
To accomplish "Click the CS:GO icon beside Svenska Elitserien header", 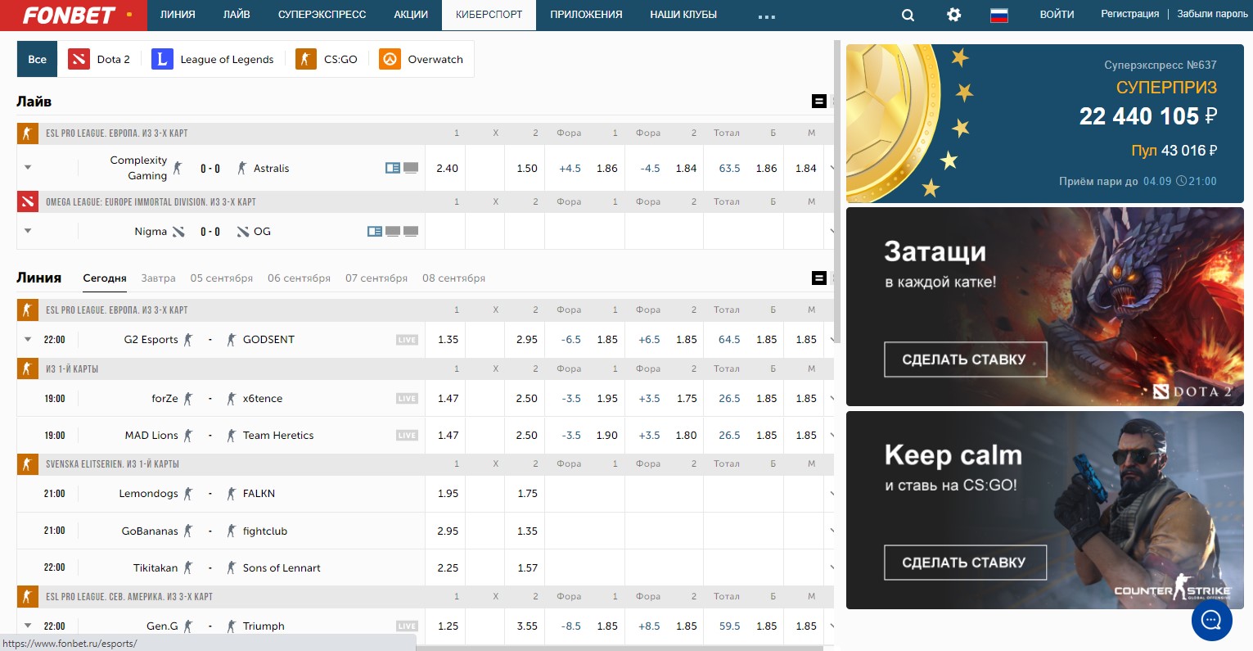I will [28, 464].
